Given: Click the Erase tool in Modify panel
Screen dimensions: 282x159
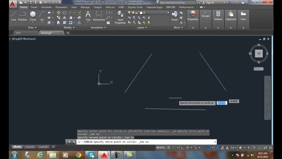Looking at the screenshot, I should pyautogui.click(x=79, y=13).
